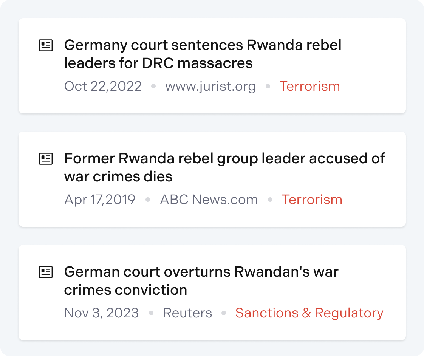Click the Sanctions & Regulatory tag
Viewport: 424px width, 356px height.
[x=309, y=313]
